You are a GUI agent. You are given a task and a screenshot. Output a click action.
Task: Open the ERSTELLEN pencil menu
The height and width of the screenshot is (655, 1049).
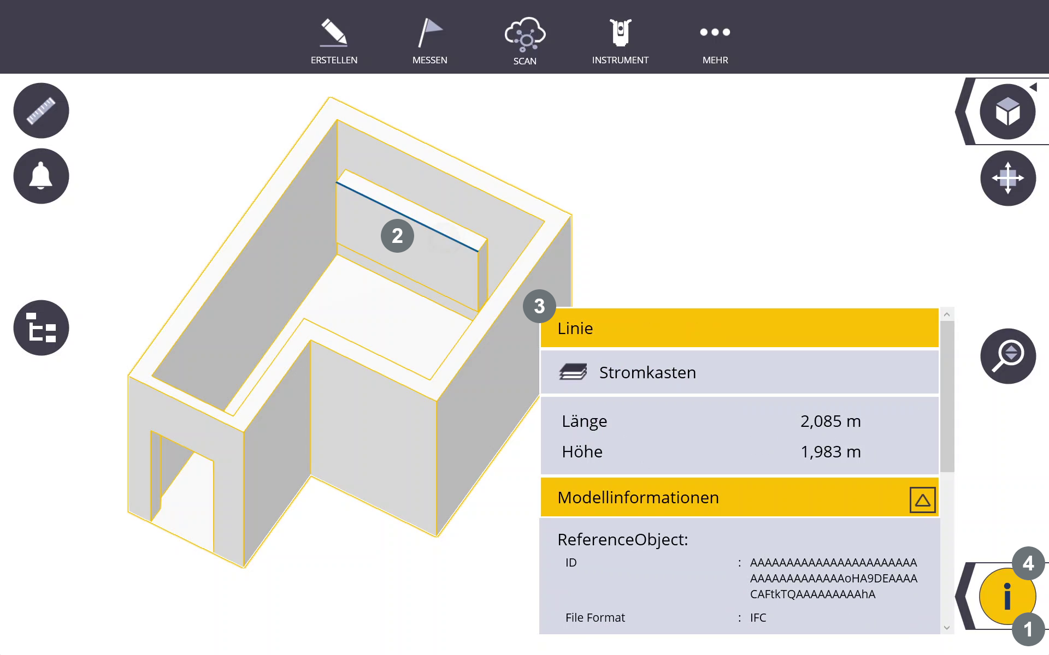(334, 41)
